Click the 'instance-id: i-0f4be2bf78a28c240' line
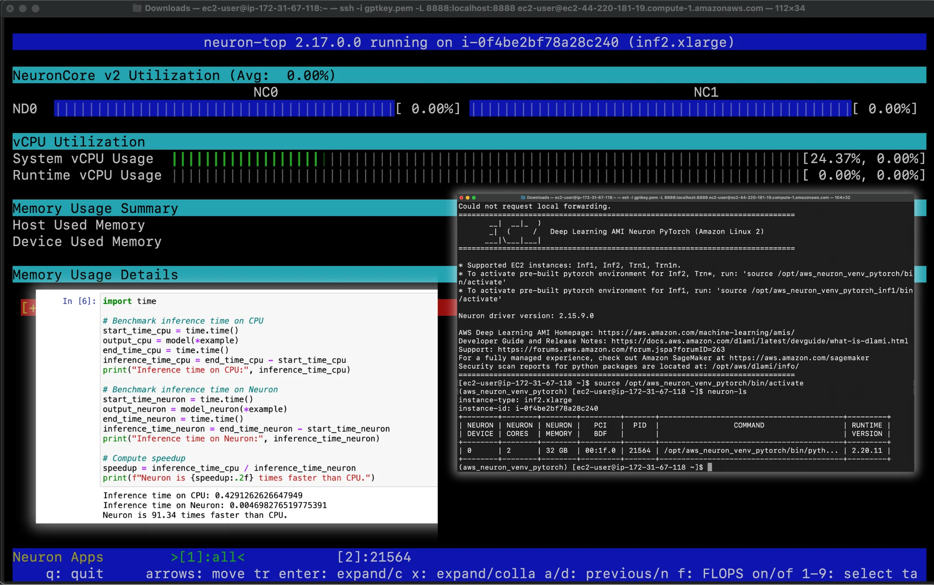Screen dimensions: 934x585 click(528, 408)
